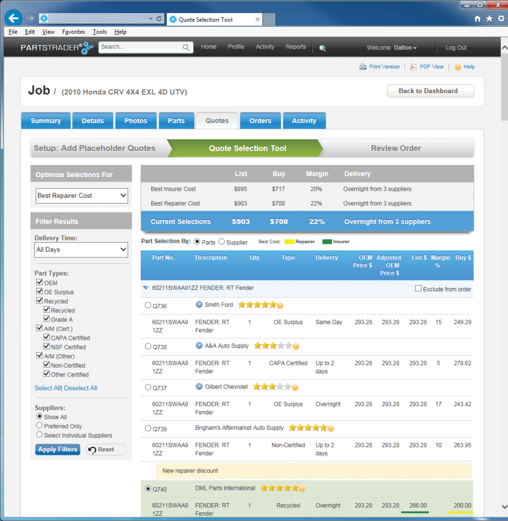Open the Photos tab
Screen dimensions: 508x521
click(136, 121)
